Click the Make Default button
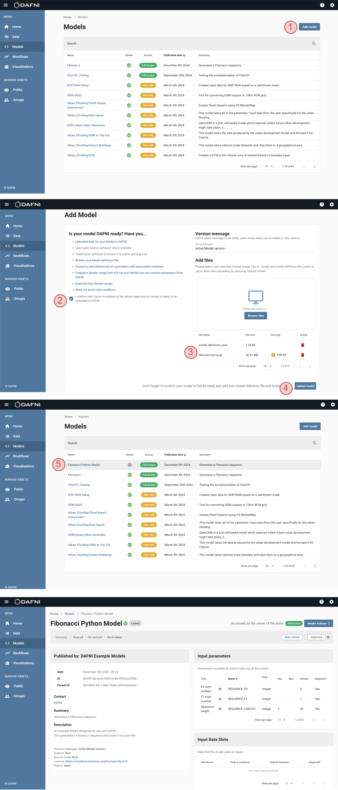Viewport: 338px width, 790px height. tap(292, 637)
